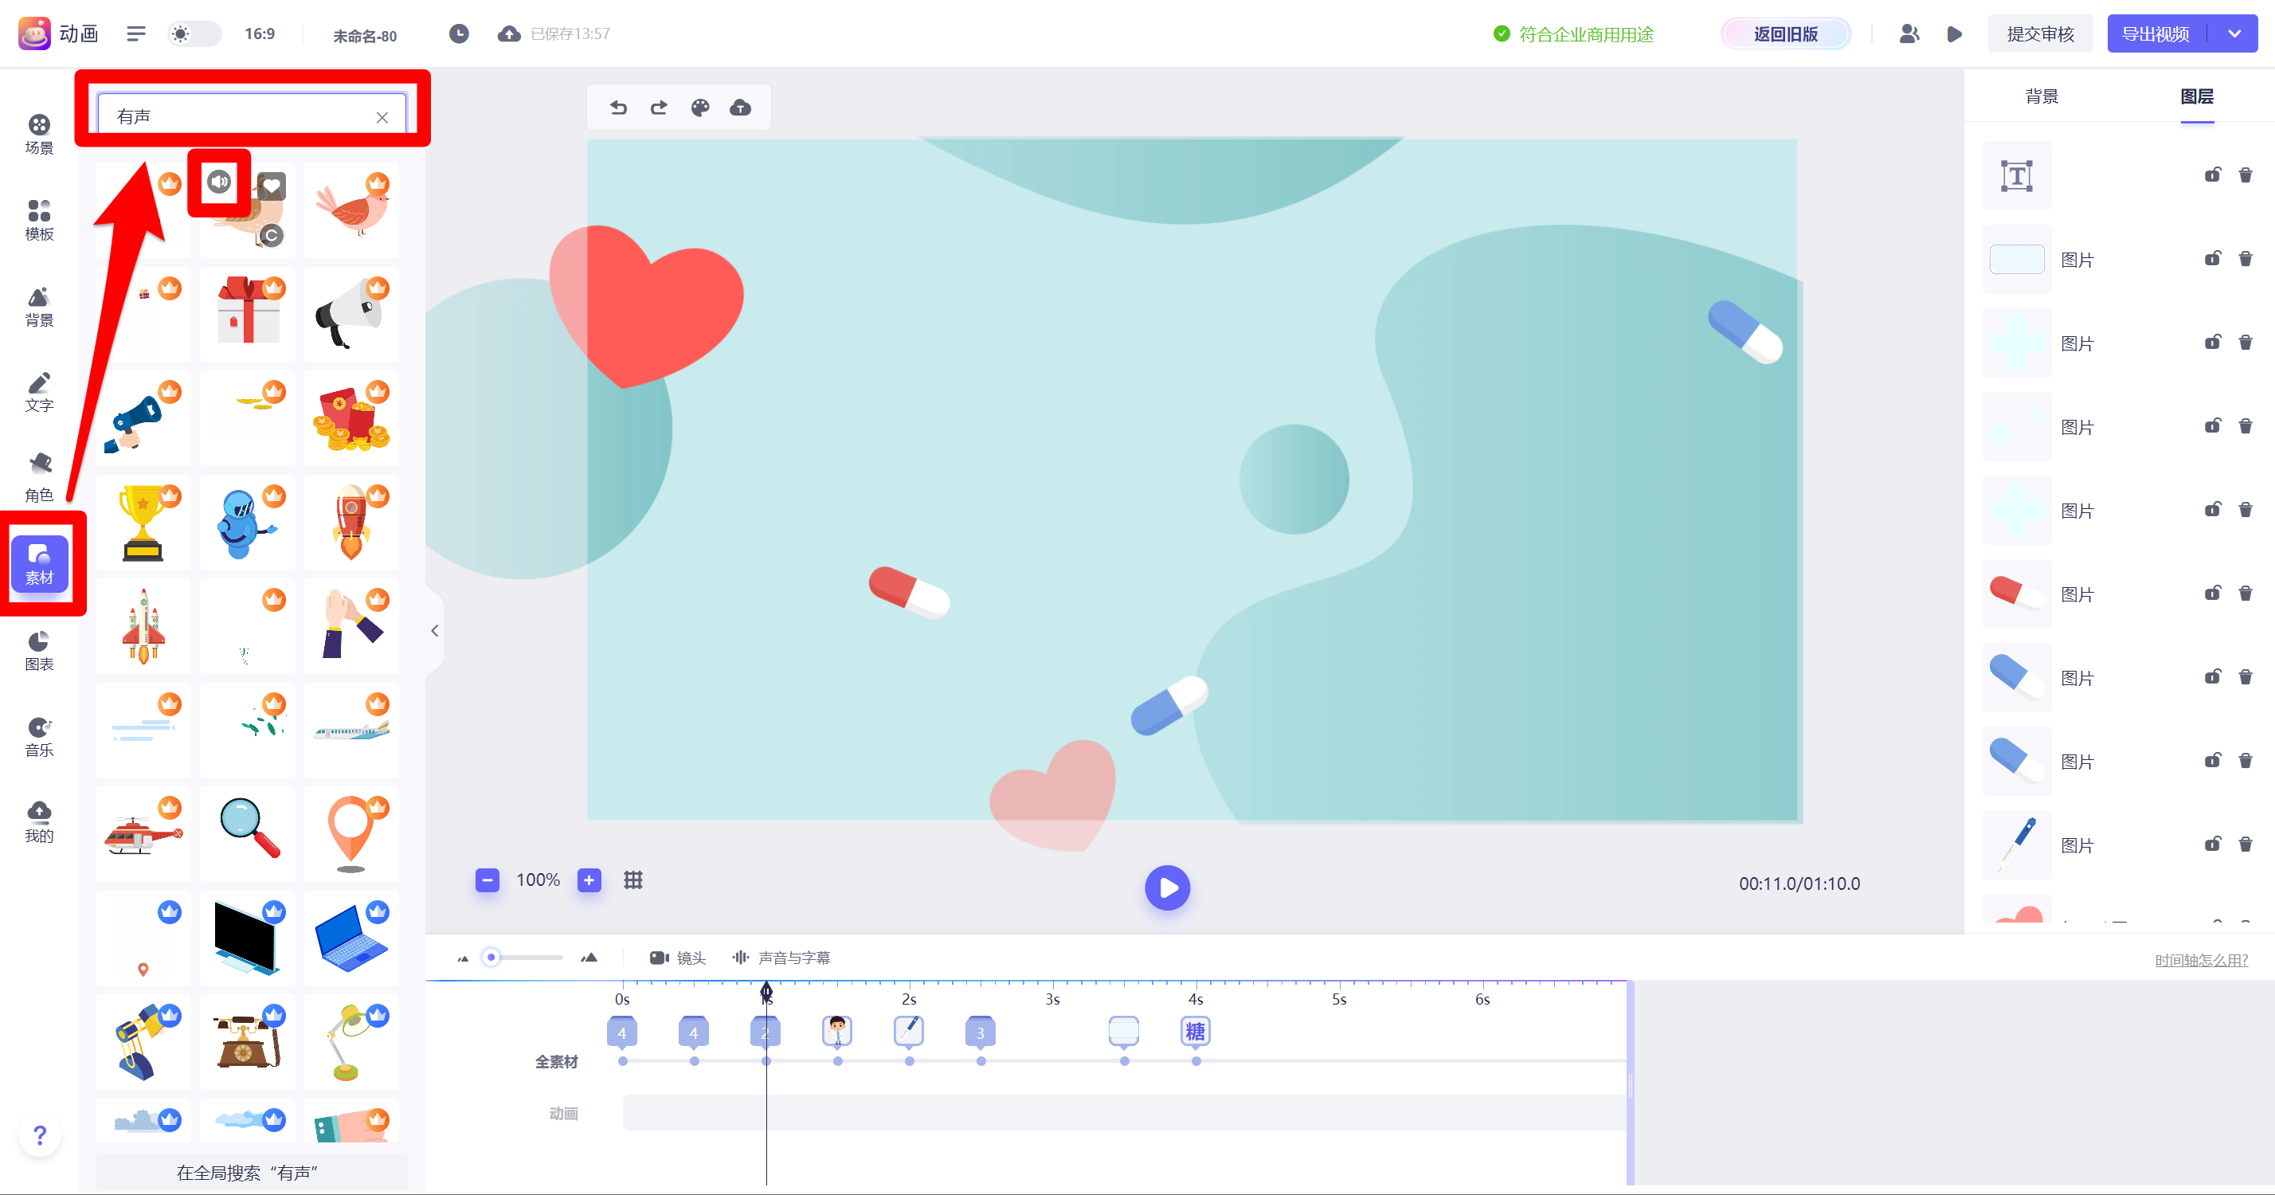Open the color palette tool

pyautogui.click(x=699, y=108)
